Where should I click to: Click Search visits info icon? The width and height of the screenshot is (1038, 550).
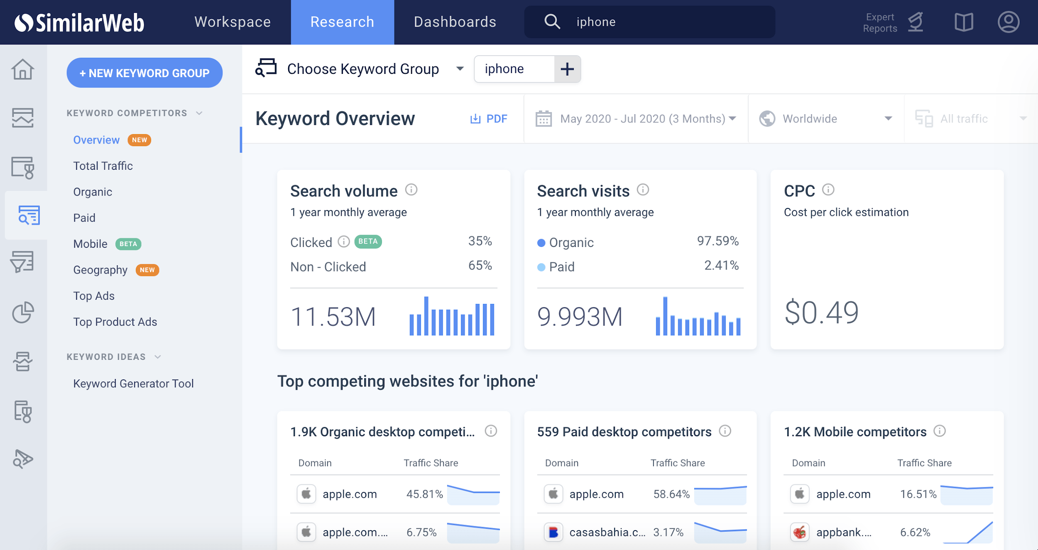click(x=643, y=190)
